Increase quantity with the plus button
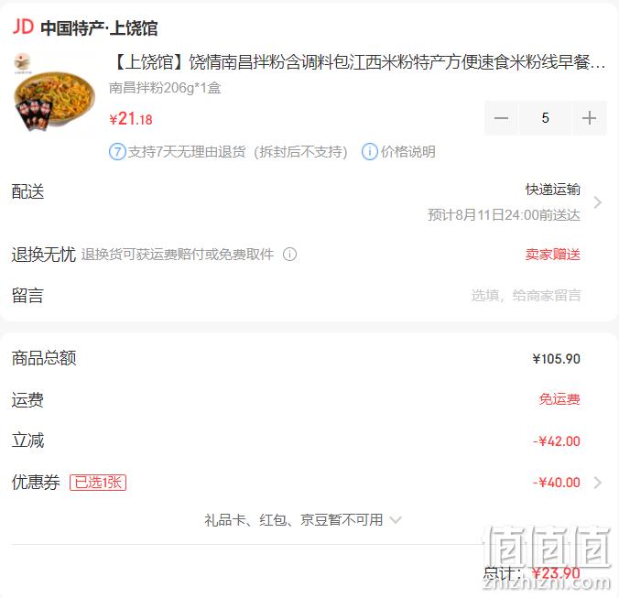 [x=589, y=118]
